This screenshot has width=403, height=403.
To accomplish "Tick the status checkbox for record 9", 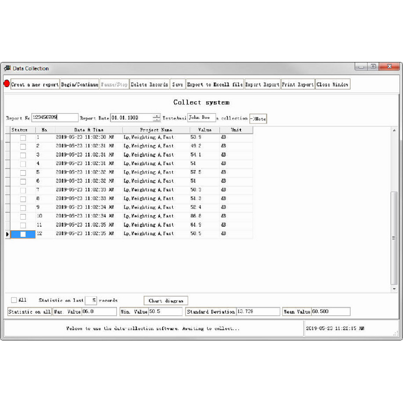I will [x=23, y=208].
